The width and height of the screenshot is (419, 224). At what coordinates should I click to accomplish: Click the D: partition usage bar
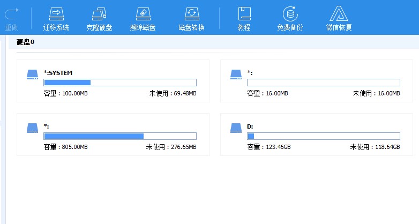click(x=323, y=136)
